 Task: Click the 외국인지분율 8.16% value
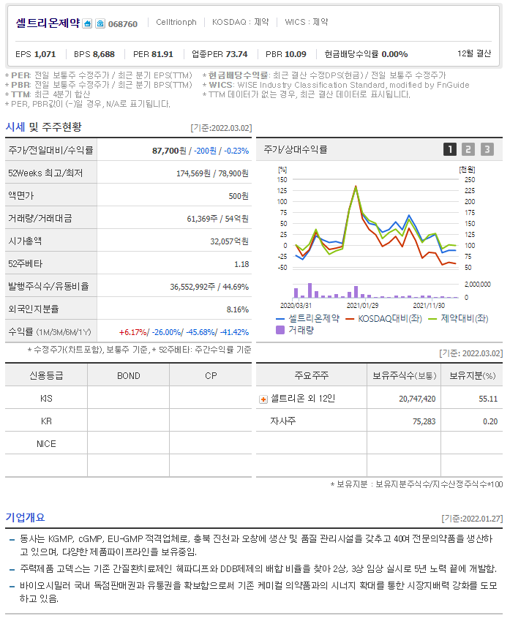tap(238, 309)
